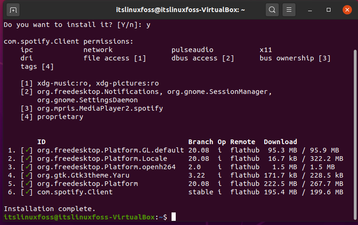Click download size '16.7 kB / 322.2 MB'
The height and width of the screenshot is (225, 358).
305,159
